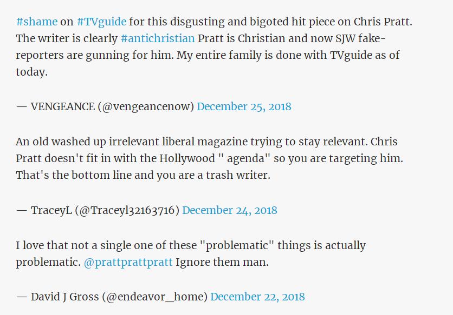Open the December 25, 2018 tweet date

244,107
